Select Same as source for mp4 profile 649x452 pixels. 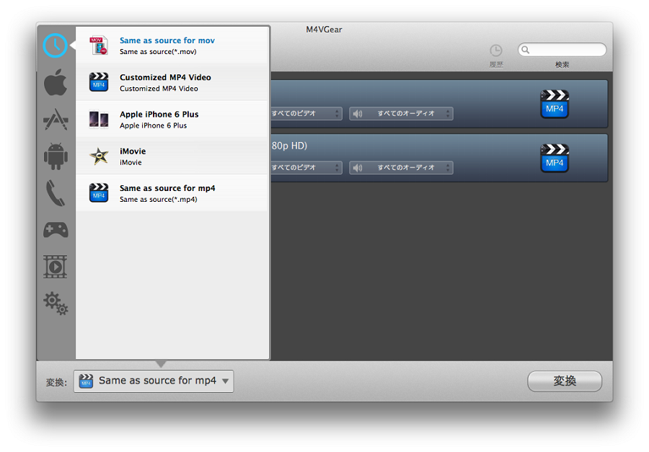coord(172,193)
